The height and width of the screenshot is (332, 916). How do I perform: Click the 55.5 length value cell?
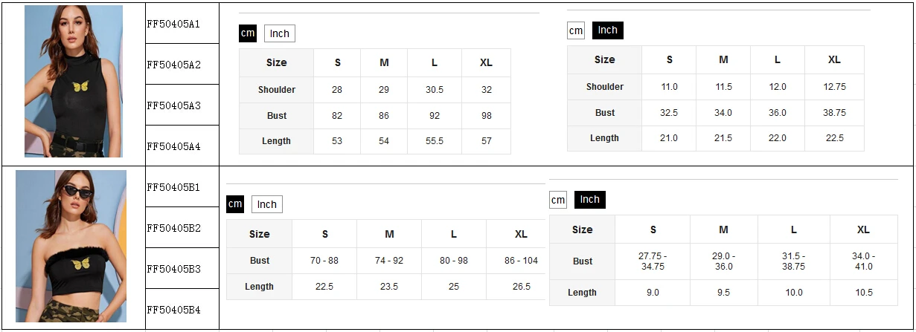point(435,141)
